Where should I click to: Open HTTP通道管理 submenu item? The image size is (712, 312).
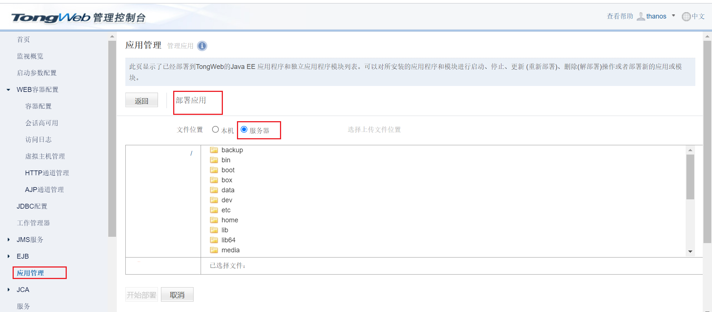[x=47, y=173]
